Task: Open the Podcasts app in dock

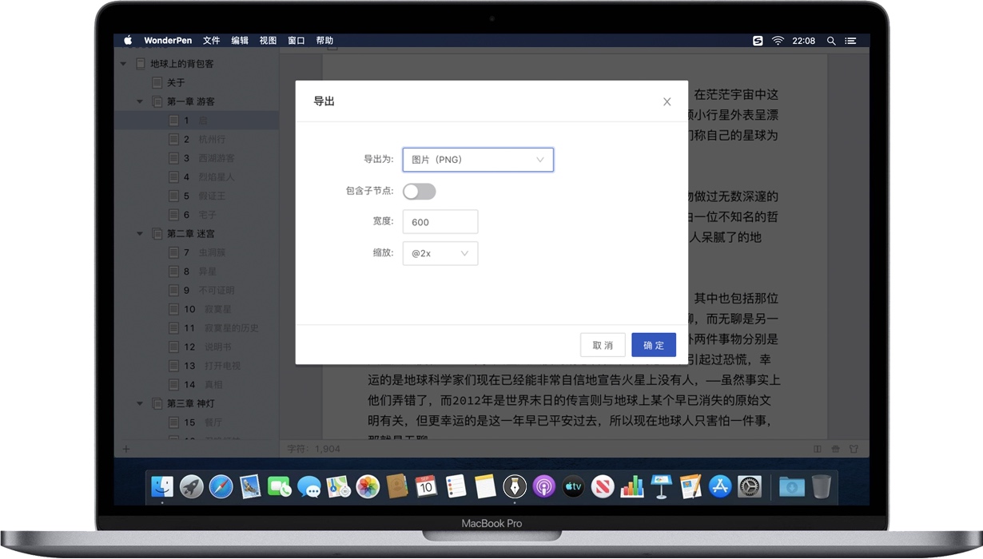Action: pos(543,486)
